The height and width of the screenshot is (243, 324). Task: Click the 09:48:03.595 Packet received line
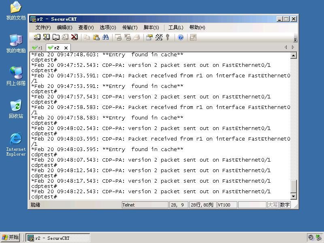tap(160, 141)
